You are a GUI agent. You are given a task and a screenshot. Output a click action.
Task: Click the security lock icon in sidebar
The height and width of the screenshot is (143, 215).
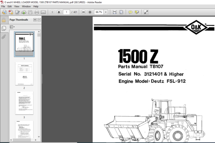tap(4, 20)
